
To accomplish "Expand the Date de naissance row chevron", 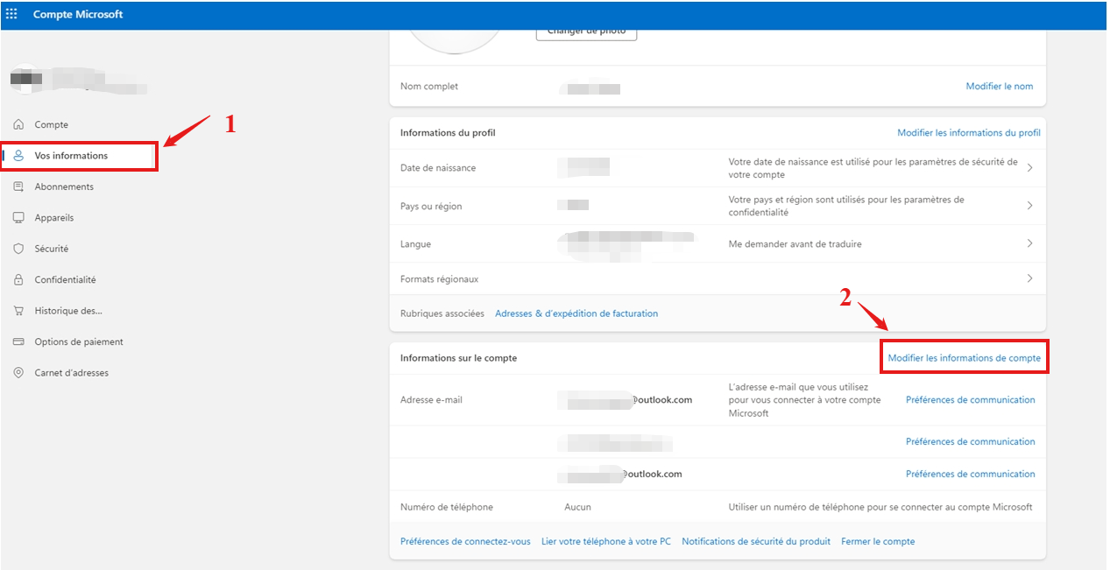I will tap(1029, 167).
